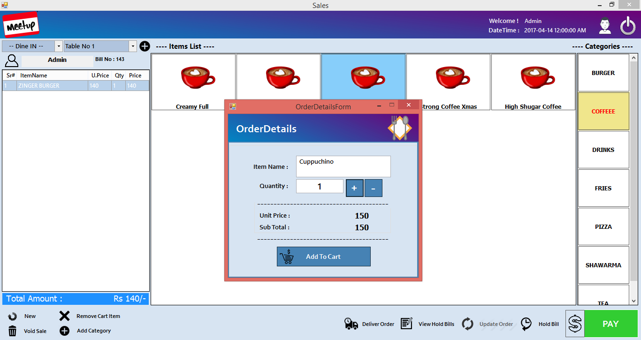Image resolution: width=641 pixels, height=340 pixels.
Task: Click the user profile icon in top bar
Action: [x=605, y=26]
